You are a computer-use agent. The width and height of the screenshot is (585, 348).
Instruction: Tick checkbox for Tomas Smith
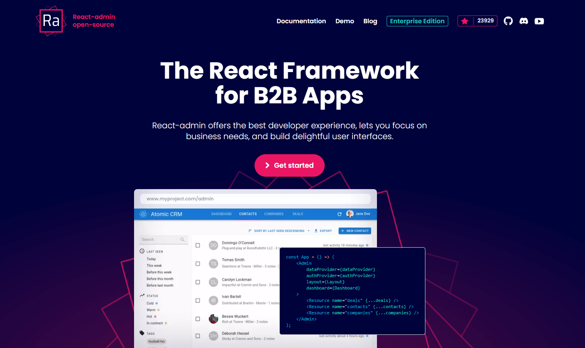click(198, 264)
